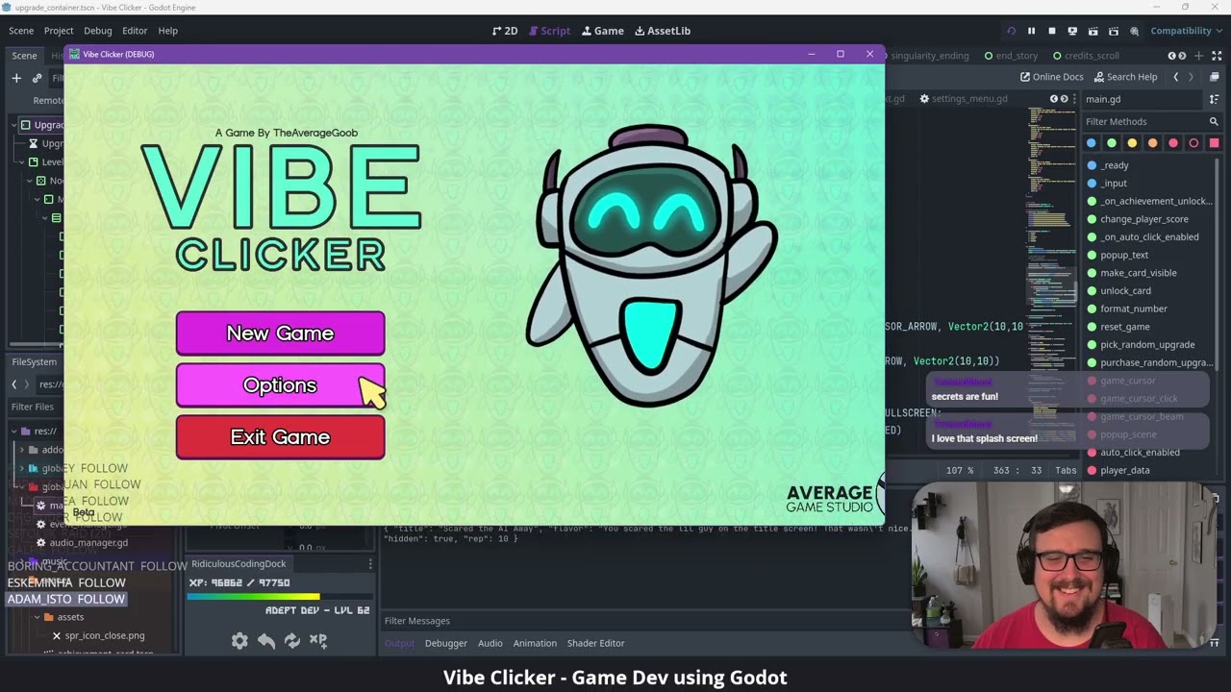Jump to _input method
The width and height of the screenshot is (1231, 692).
click(x=1114, y=184)
